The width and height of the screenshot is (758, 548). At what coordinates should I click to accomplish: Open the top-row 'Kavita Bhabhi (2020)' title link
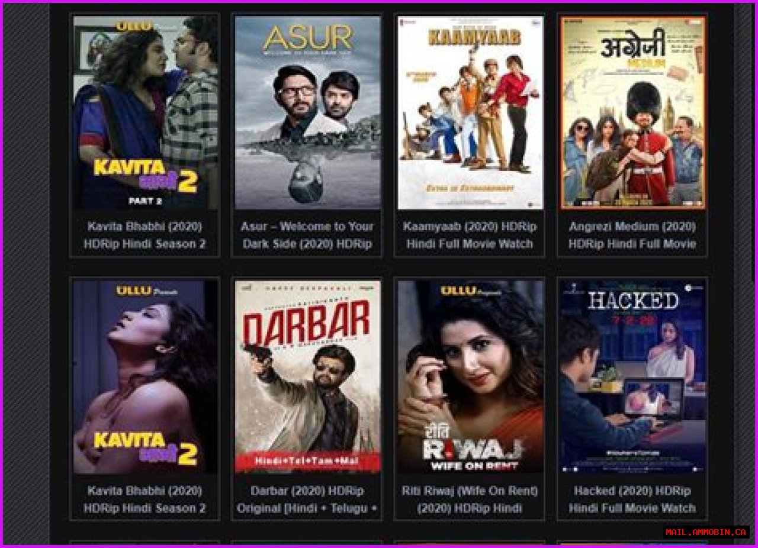click(x=145, y=235)
